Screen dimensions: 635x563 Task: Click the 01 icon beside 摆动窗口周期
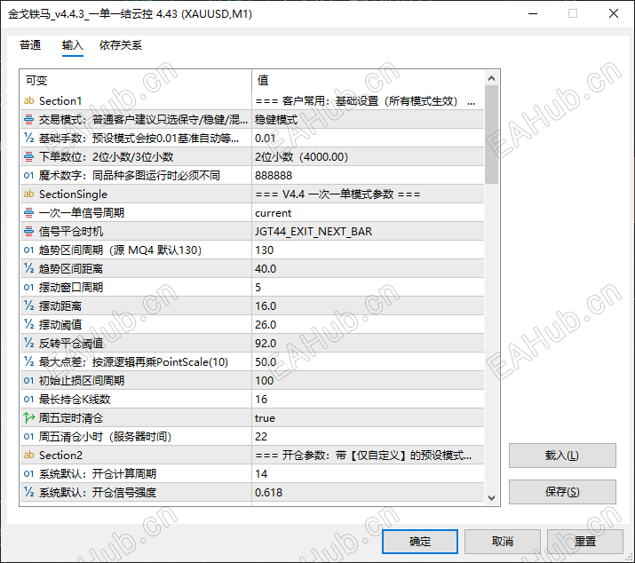click(28, 287)
